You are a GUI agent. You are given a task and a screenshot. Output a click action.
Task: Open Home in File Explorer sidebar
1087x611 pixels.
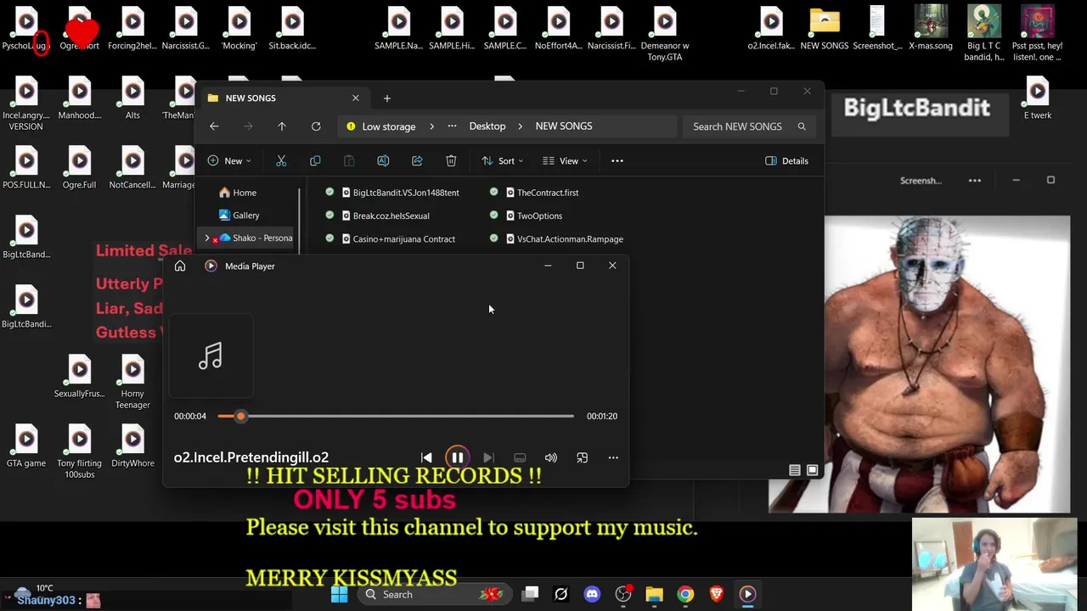click(x=245, y=193)
